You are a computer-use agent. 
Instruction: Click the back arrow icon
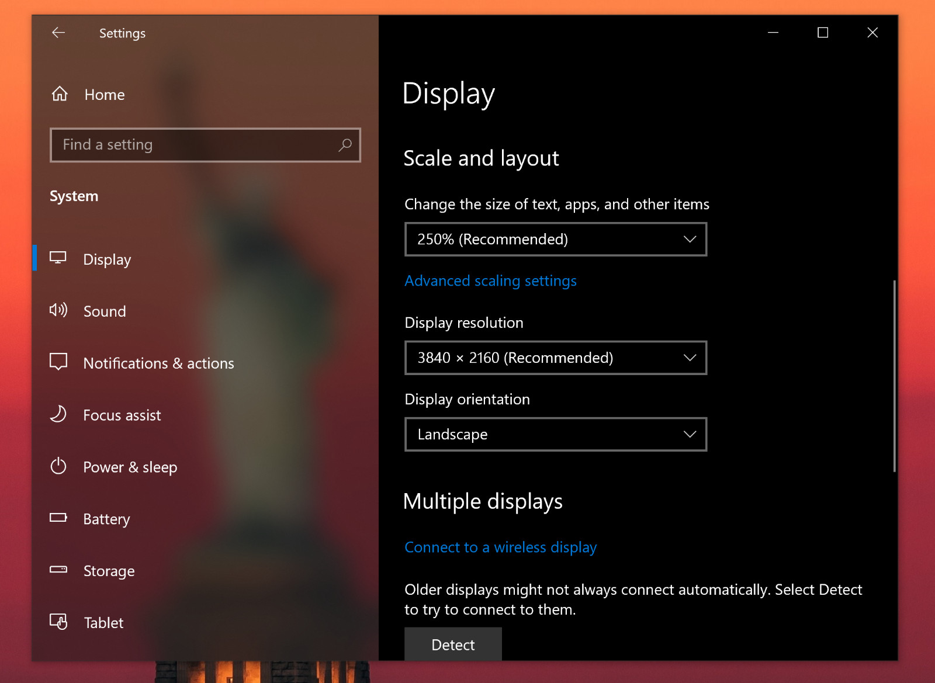[x=58, y=33]
